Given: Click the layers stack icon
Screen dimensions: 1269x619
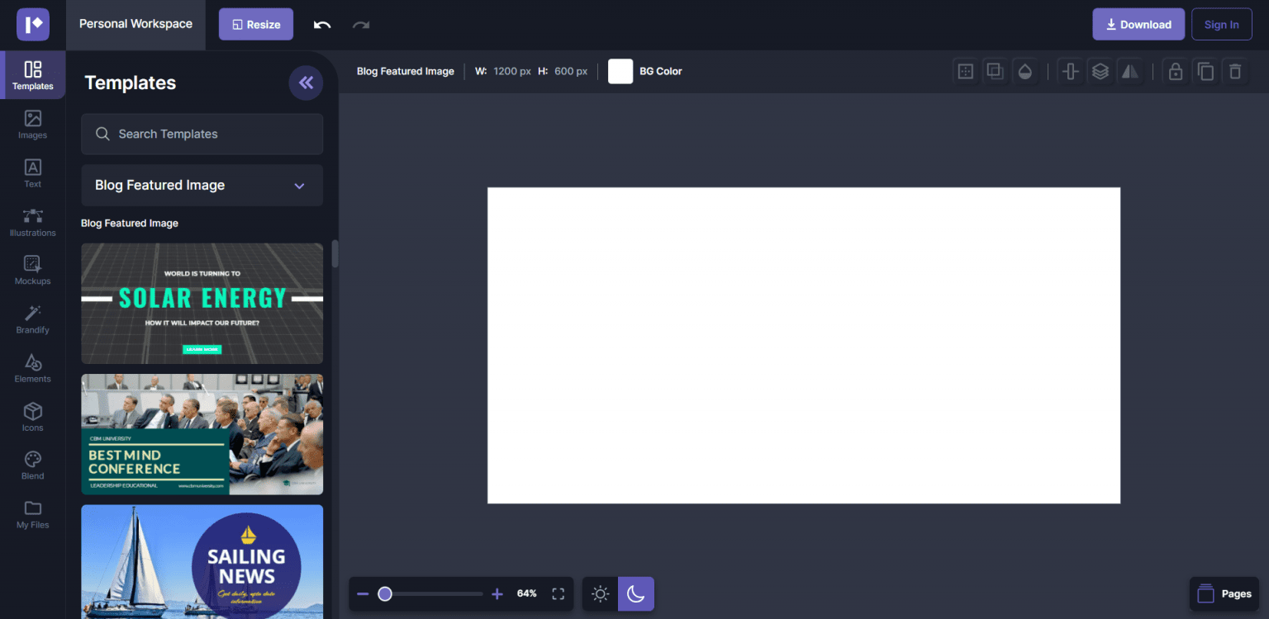Looking at the screenshot, I should tap(1100, 72).
